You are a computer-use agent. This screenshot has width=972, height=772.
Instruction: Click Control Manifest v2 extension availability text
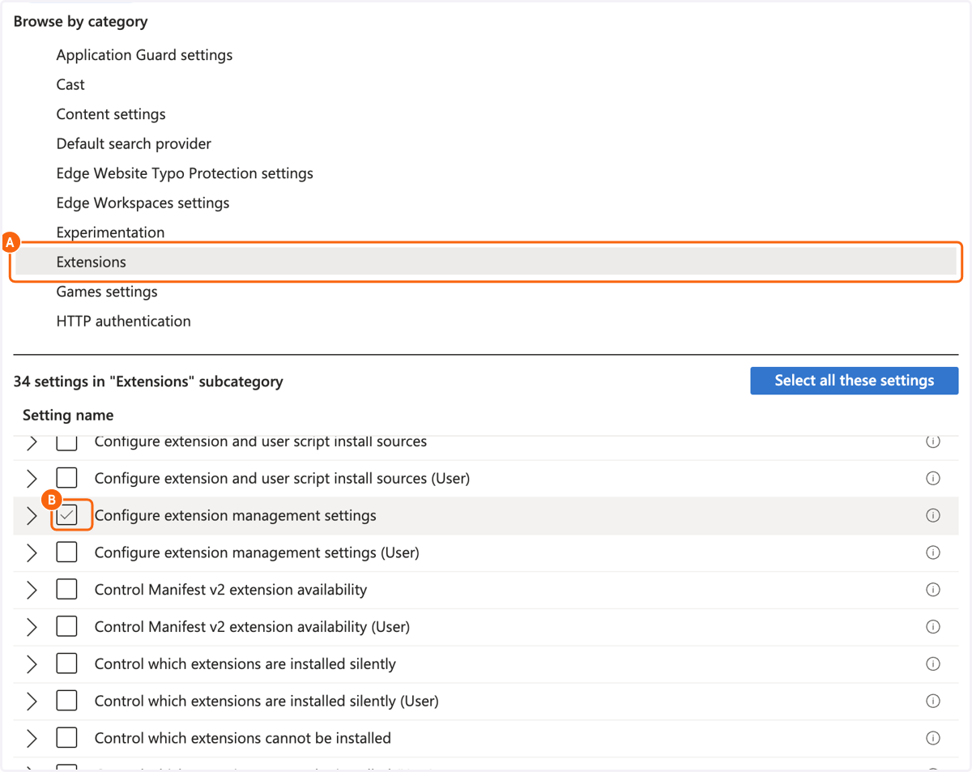click(x=231, y=590)
